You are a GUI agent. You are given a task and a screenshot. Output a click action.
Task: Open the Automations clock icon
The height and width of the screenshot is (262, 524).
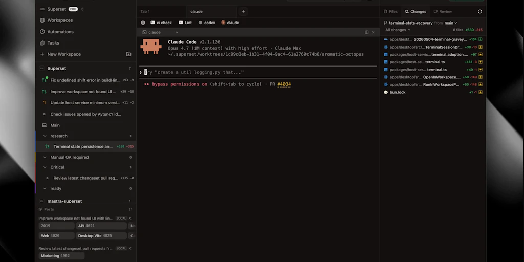point(42,32)
